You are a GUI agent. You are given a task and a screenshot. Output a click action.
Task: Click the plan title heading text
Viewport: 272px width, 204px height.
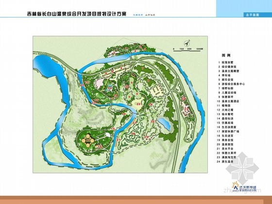[x=77, y=14]
